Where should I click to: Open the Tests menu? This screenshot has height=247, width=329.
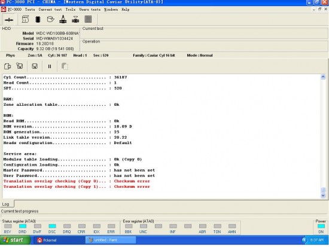(30, 10)
